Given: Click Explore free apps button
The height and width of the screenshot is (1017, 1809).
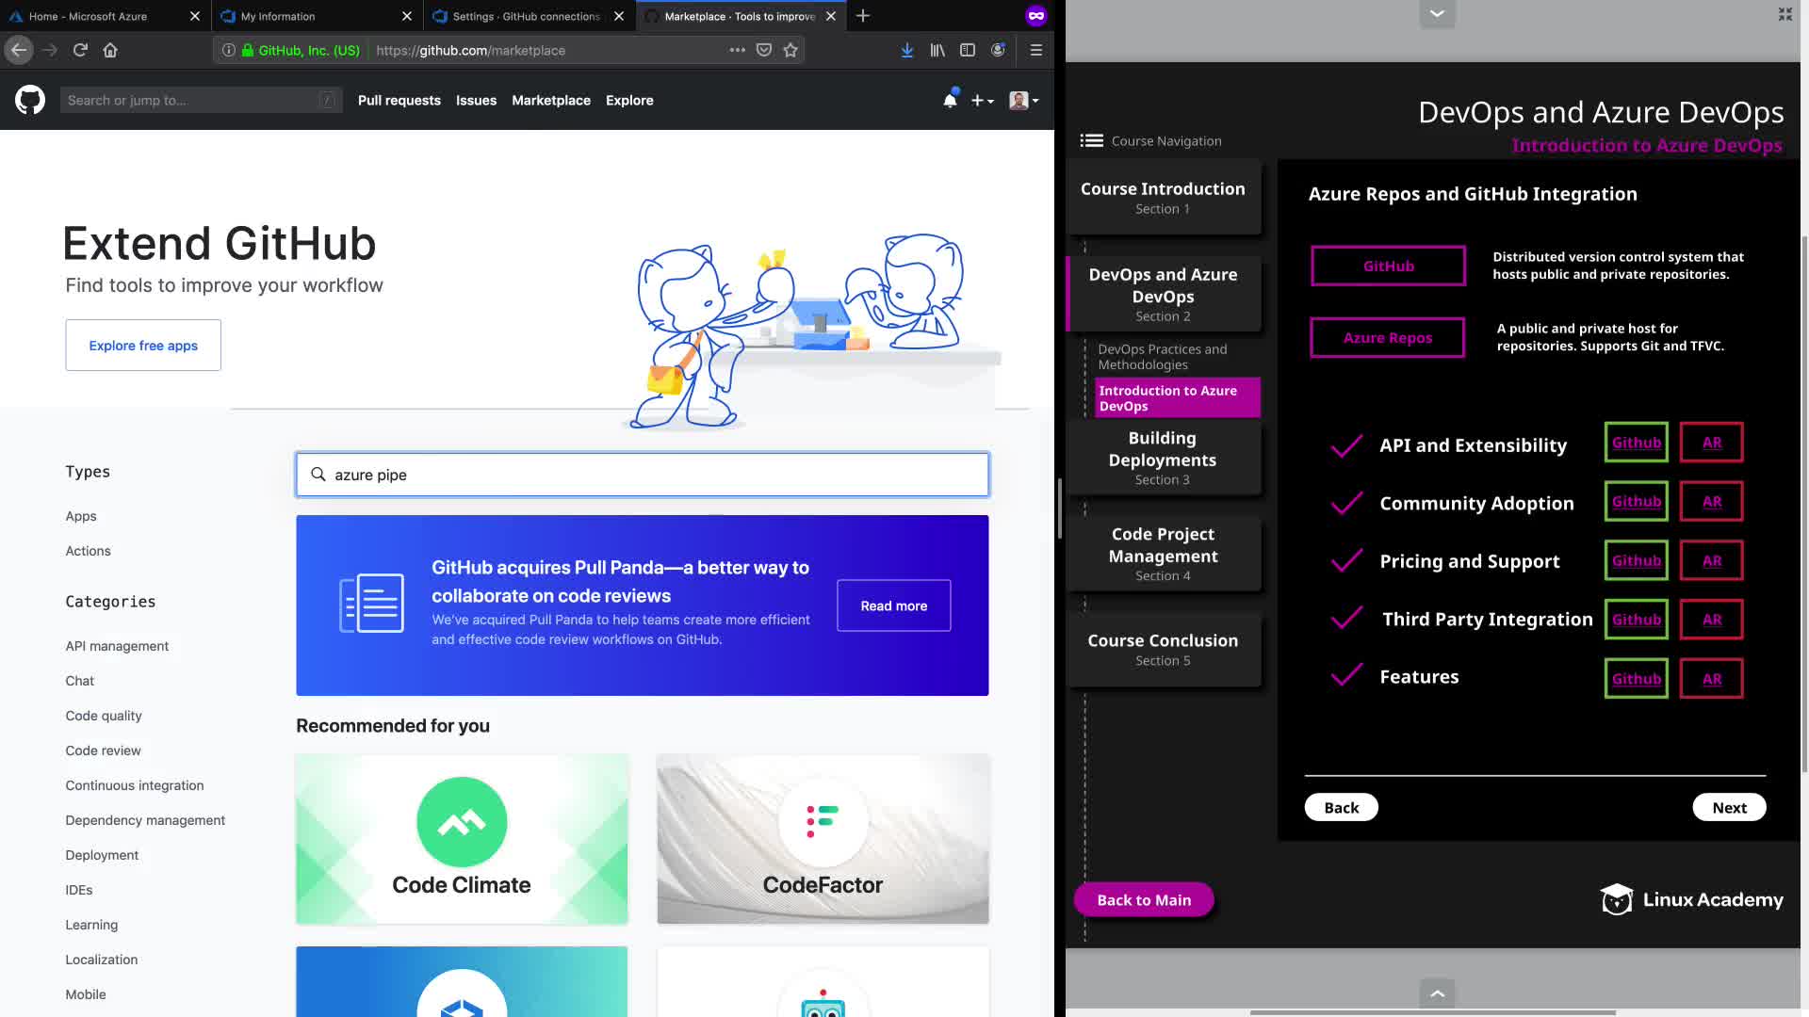Looking at the screenshot, I should (143, 345).
